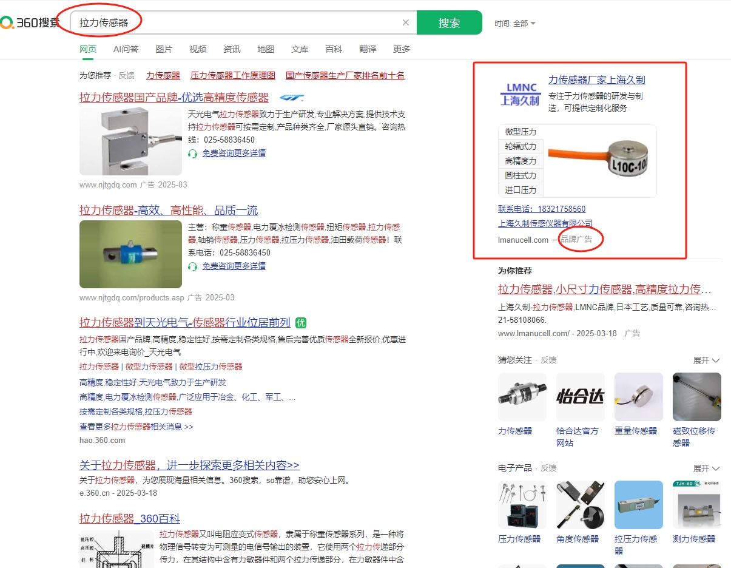Image resolution: width=731 pixels, height=568 pixels.
Task: Open result 拉力传感器国产品牌-优选高精度传感器
Action: click(x=174, y=97)
